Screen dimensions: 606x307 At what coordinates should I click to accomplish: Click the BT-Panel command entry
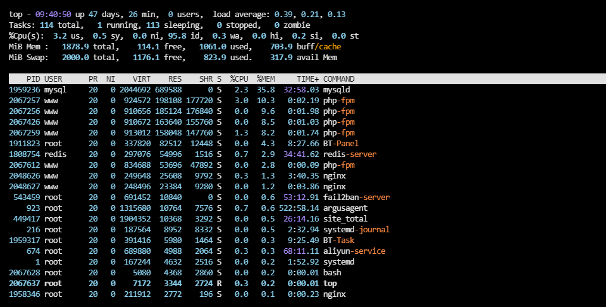[341, 144]
